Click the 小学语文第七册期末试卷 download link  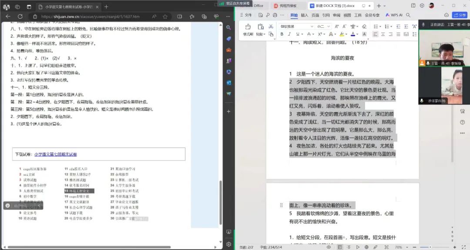[x=56, y=154]
